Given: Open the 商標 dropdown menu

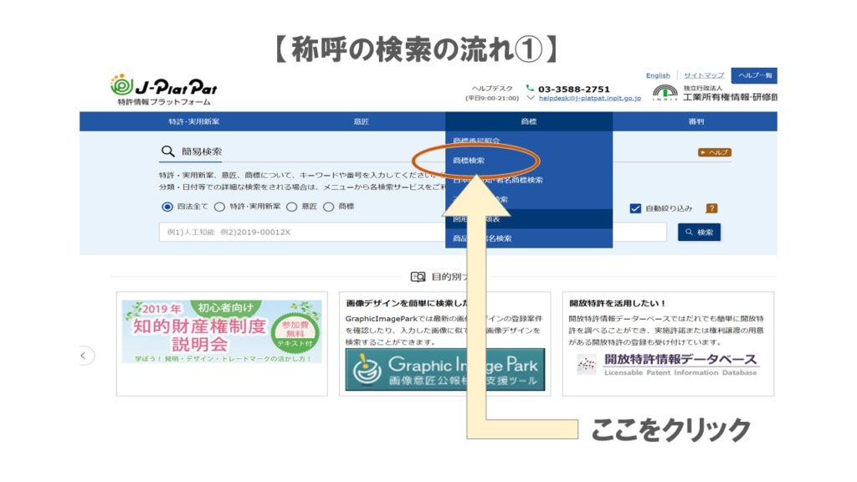Looking at the screenshot, I should tap(528, 121).
